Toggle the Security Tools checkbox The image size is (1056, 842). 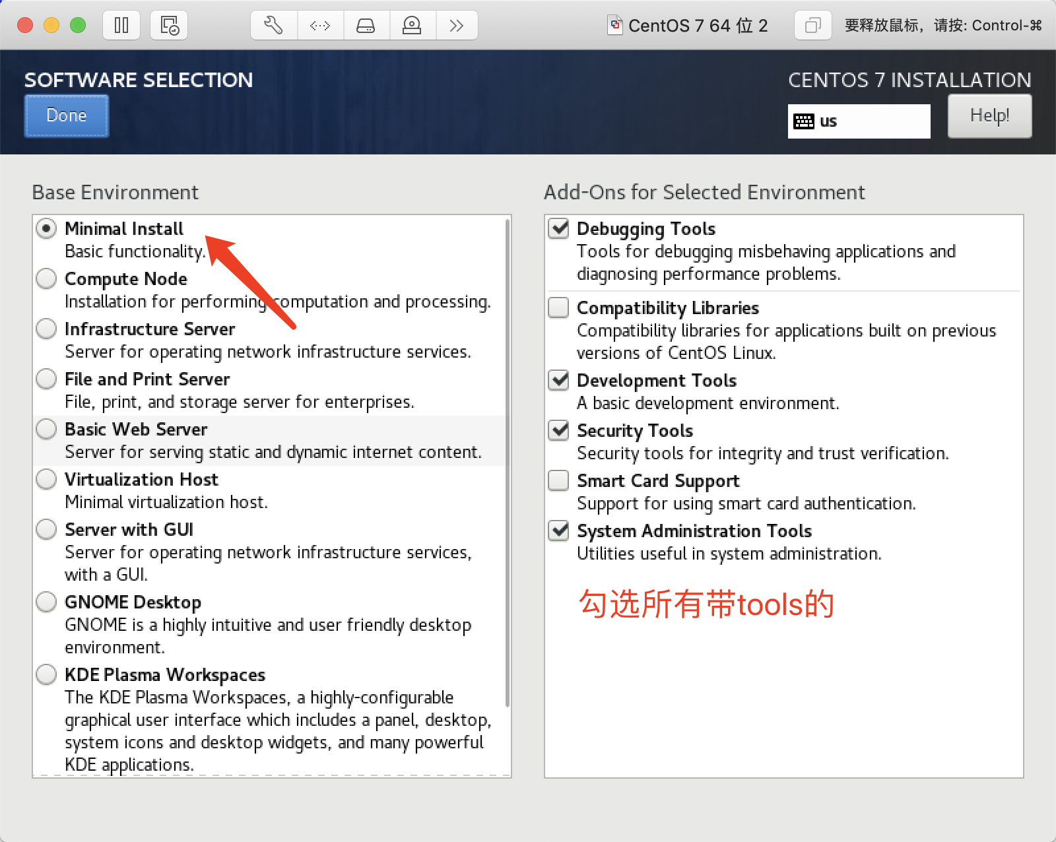(x=559, y=431)
